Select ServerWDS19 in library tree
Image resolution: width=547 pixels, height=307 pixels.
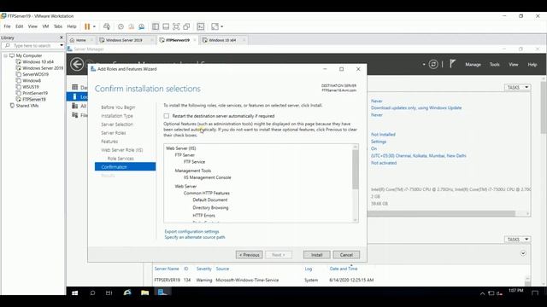35,74
